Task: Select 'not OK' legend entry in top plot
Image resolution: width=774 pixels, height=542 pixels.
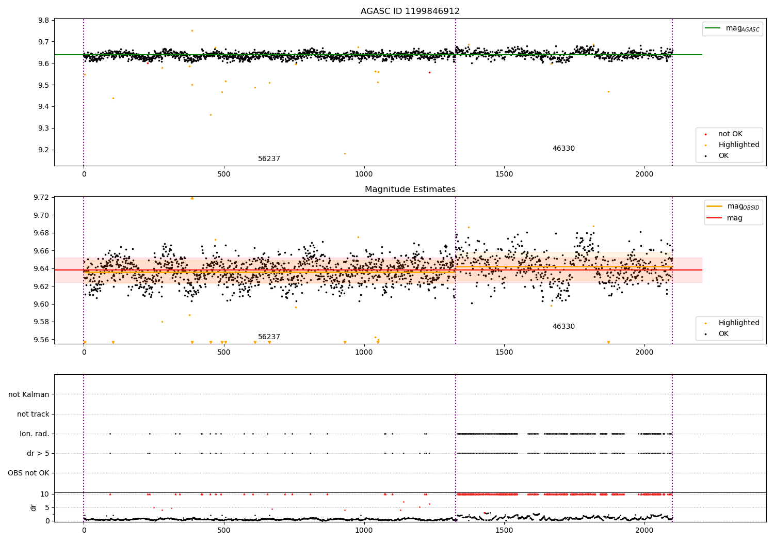Action: (730, 134)
